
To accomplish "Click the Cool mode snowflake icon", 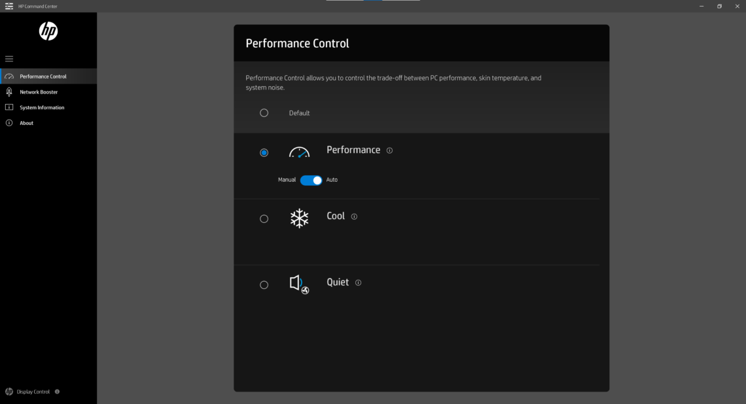I will click(299, 218).
